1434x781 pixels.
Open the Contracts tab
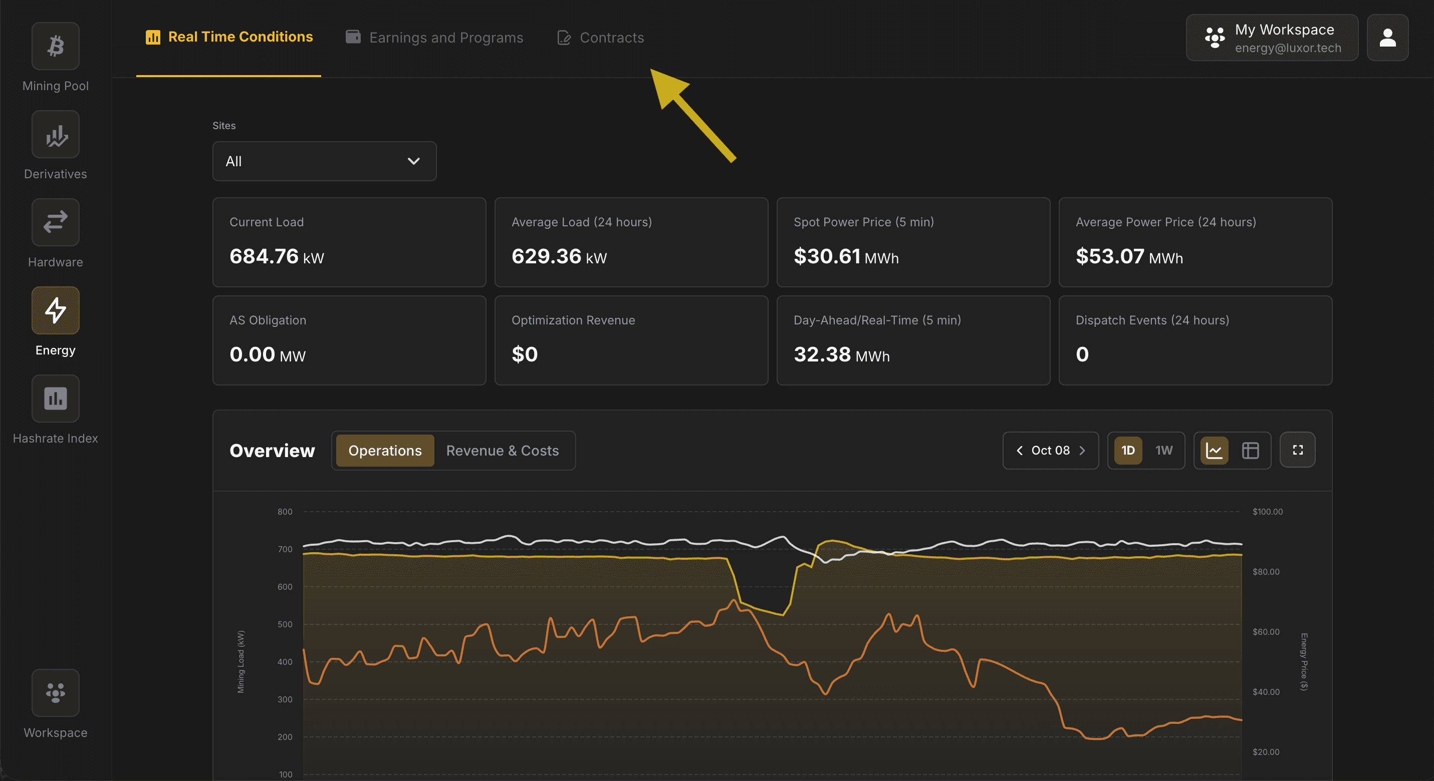pos(600,37)
